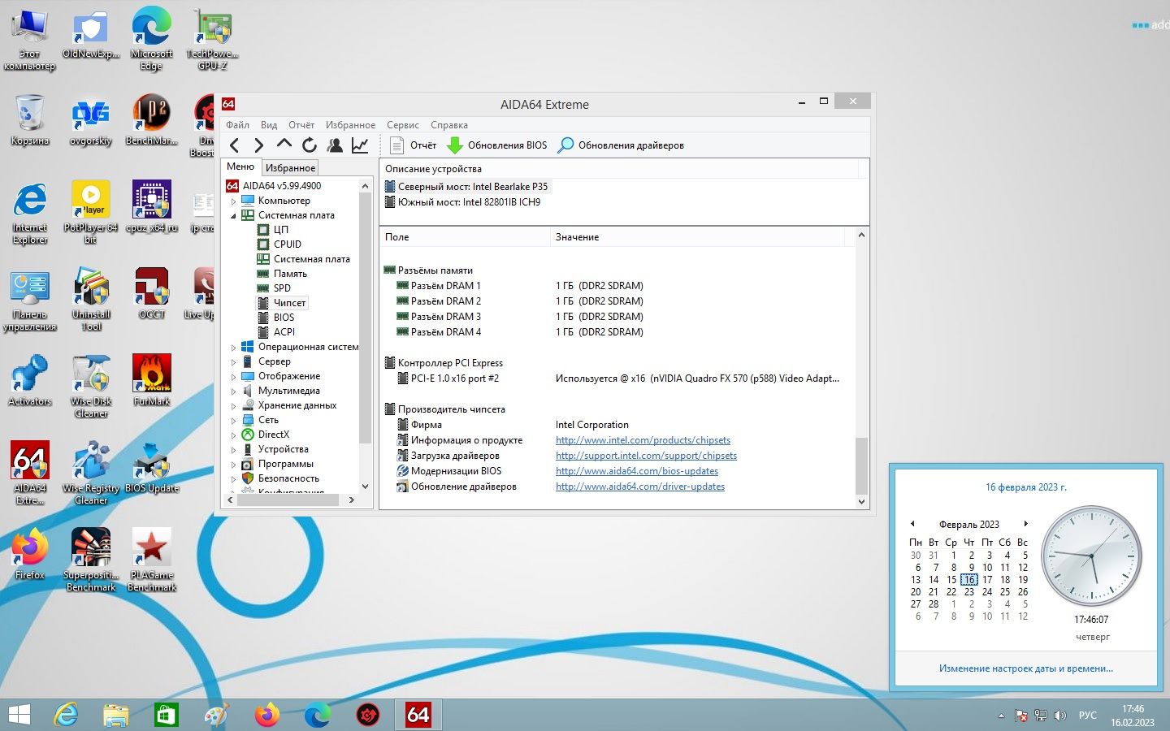Open the Файл menu
This screenshot has height=731, width=1170.
coord(237,125)
